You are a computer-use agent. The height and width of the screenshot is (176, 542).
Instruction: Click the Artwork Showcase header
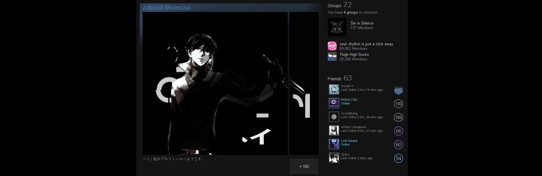point(167,8)
